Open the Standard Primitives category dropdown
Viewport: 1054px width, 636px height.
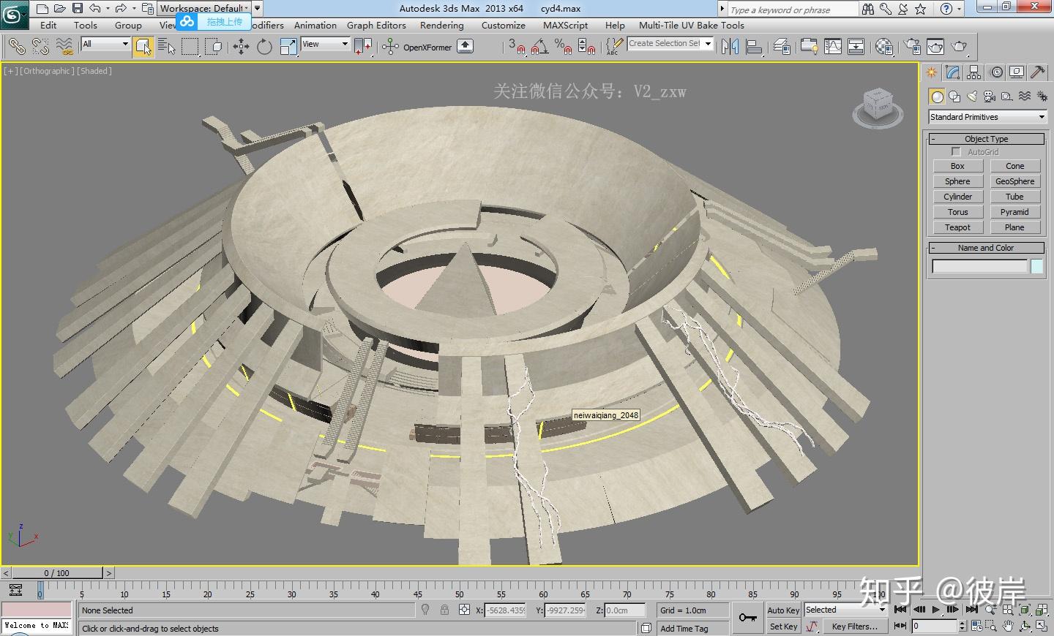click(987, 117)
